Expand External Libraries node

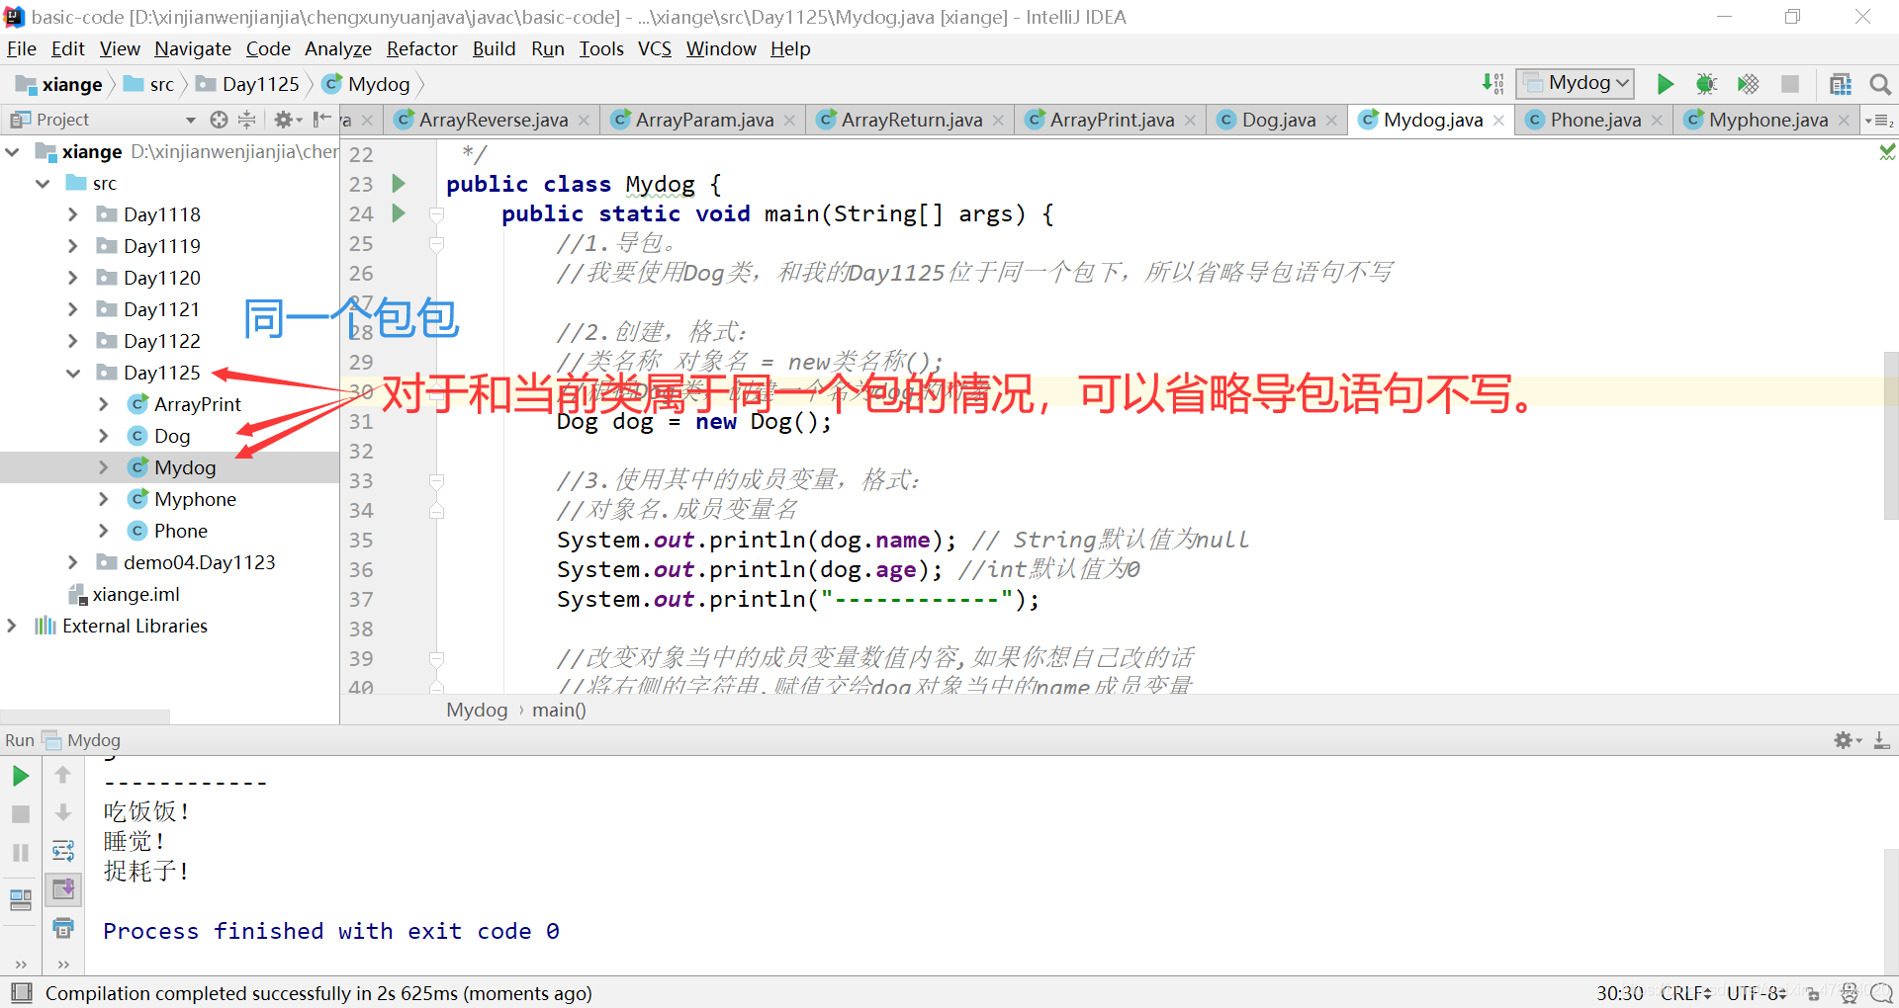point(12,626)
